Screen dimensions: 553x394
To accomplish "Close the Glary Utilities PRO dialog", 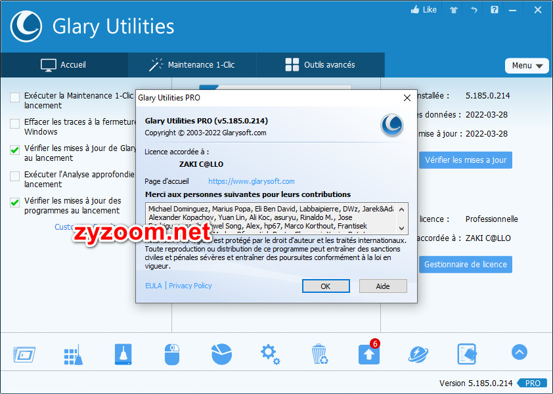I will 407,98.
